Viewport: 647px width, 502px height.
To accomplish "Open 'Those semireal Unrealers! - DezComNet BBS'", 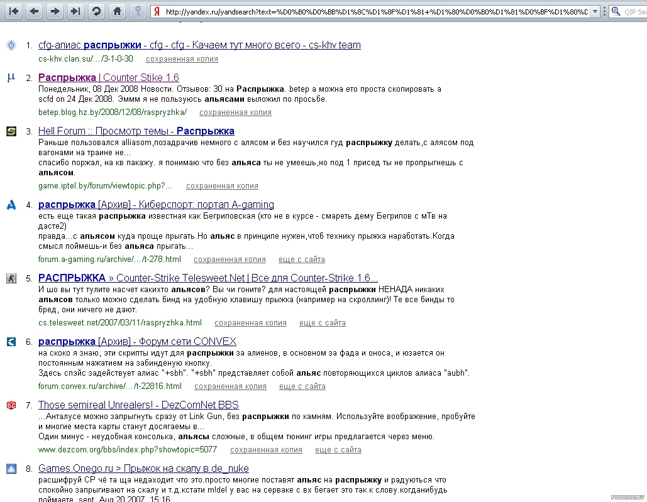I will [138, 405].
